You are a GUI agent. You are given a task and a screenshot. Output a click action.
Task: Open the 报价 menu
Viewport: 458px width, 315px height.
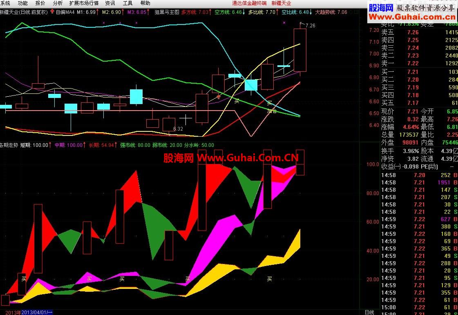pos(40,3)
